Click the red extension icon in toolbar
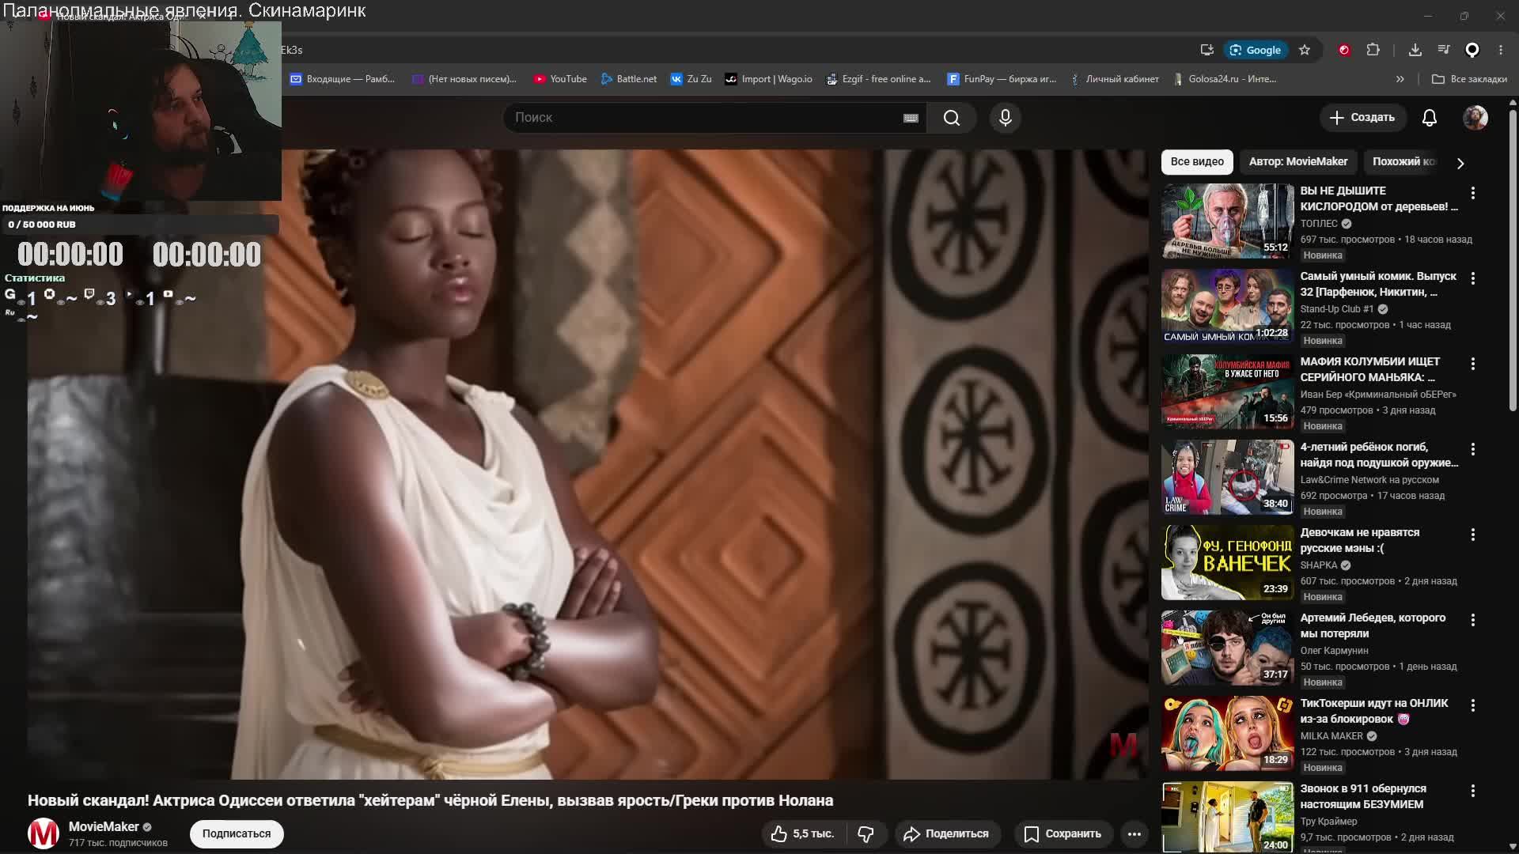The height and width of the screenshot is (854, 1519). tap(1344, 50)
